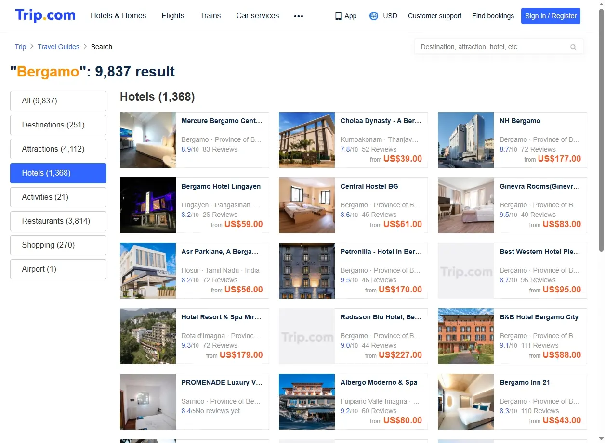Click Asr Parklane hotel title
605x443 pixels.
coord(220,252)
